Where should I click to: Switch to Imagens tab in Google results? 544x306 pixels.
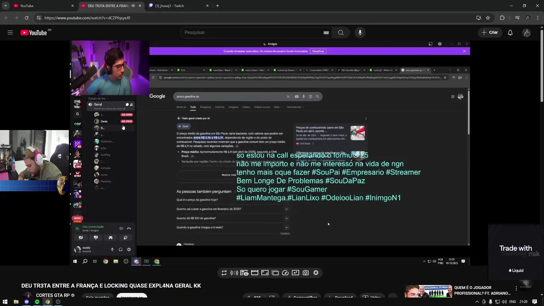(x=233, y=107)
